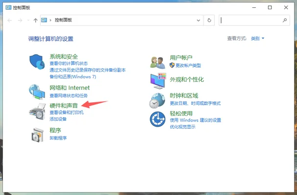Click the Clock and Region icon
This screenshot has height=195, width=297.
coord(158,99)
